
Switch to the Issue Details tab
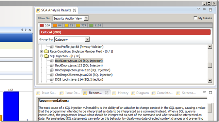coord(70,93)
